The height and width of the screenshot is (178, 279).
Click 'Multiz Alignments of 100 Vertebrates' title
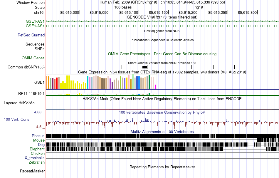point(162,132)
